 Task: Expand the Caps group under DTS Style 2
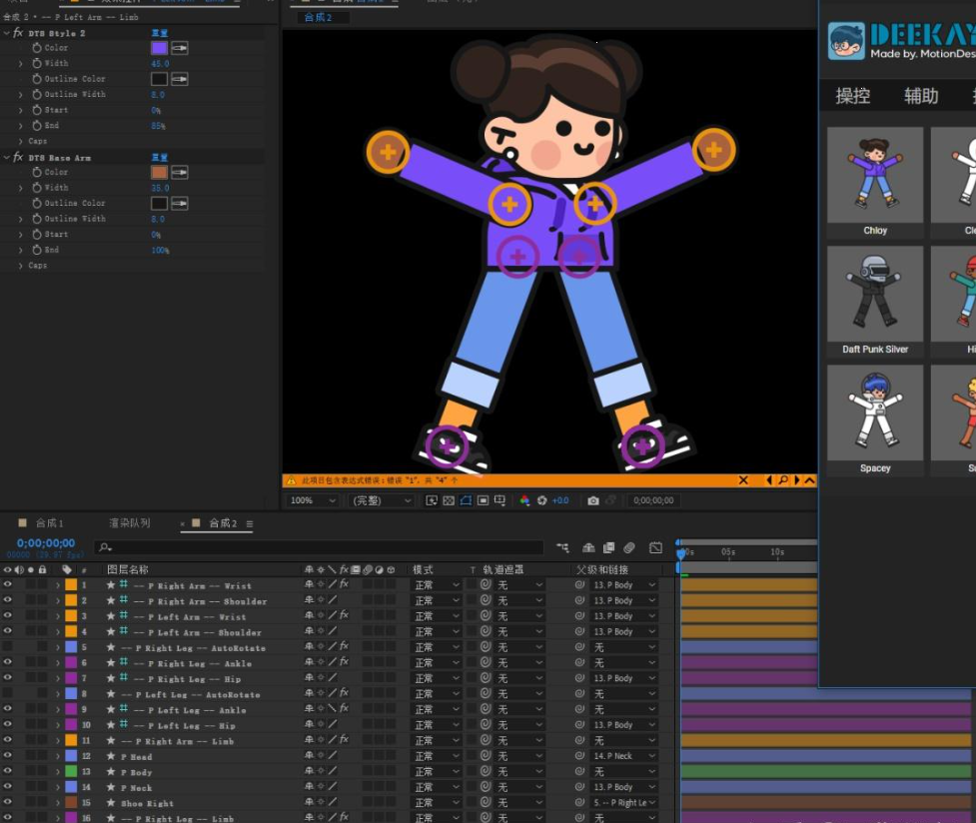pos(22,140)
